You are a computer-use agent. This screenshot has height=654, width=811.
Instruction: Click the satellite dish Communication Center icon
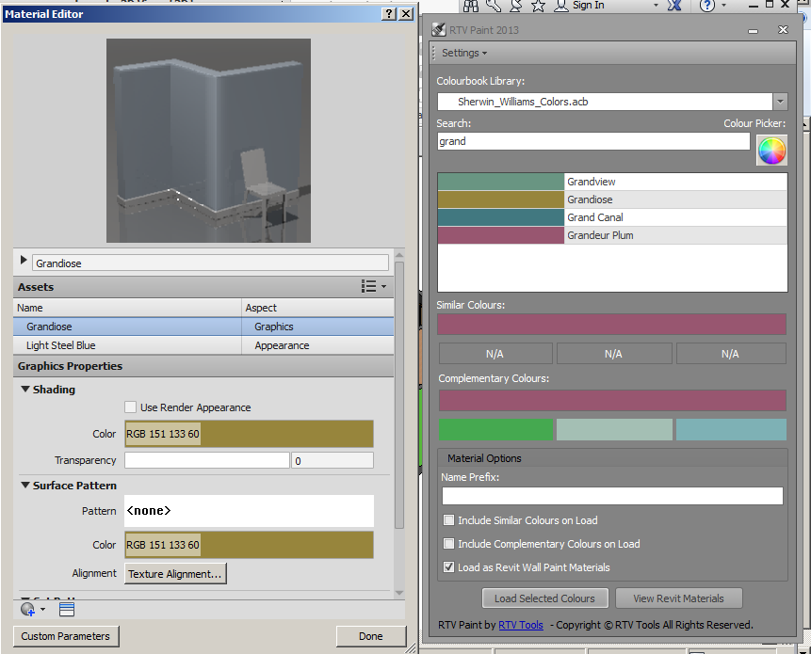click(x=515, y=5)
